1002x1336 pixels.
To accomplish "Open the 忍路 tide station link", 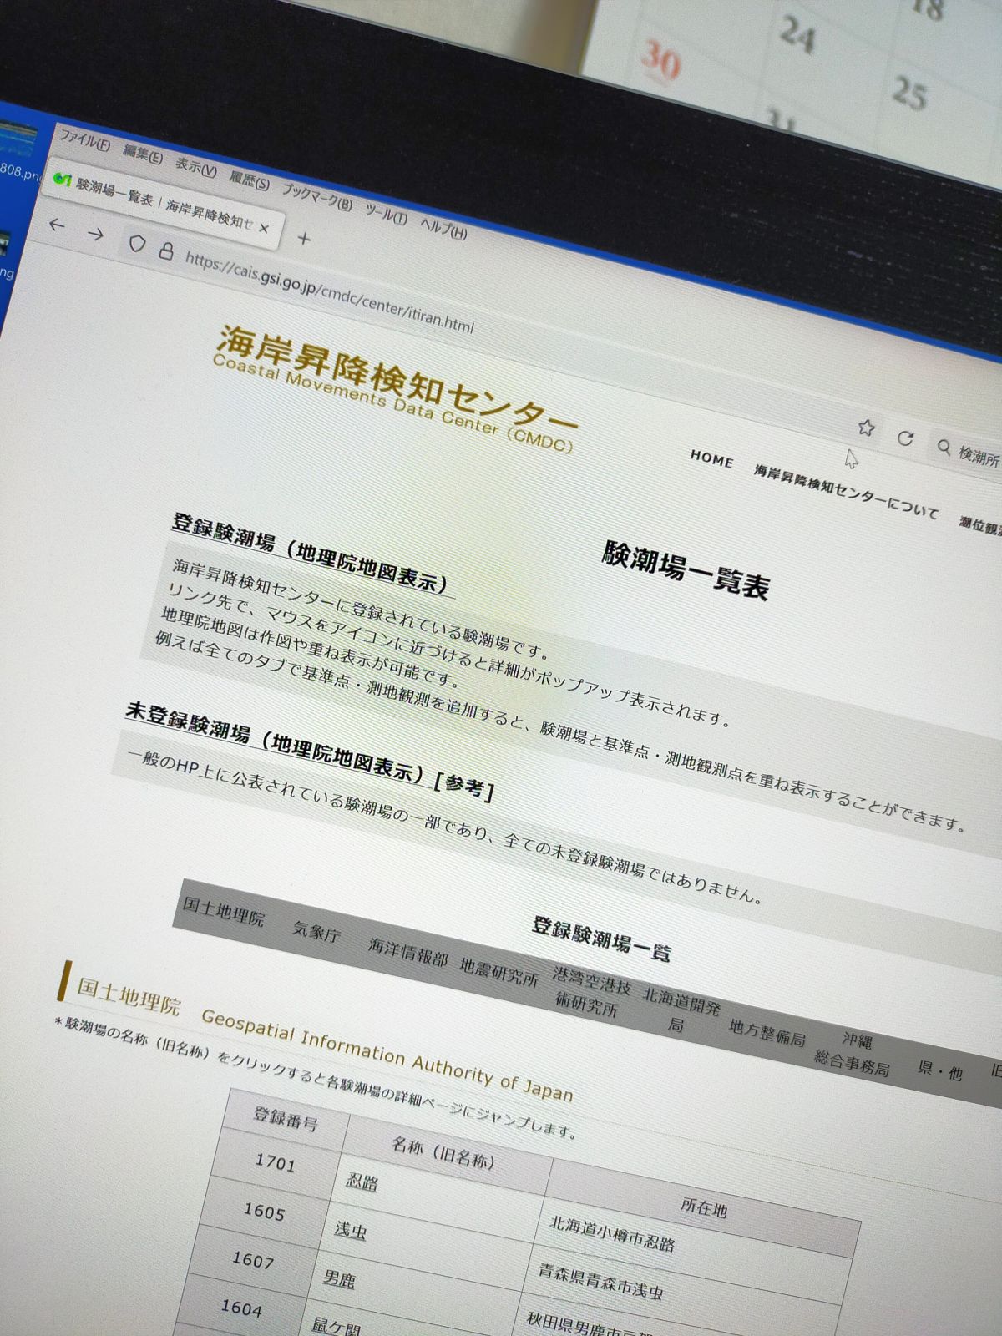I will (x=362, y=1182).
